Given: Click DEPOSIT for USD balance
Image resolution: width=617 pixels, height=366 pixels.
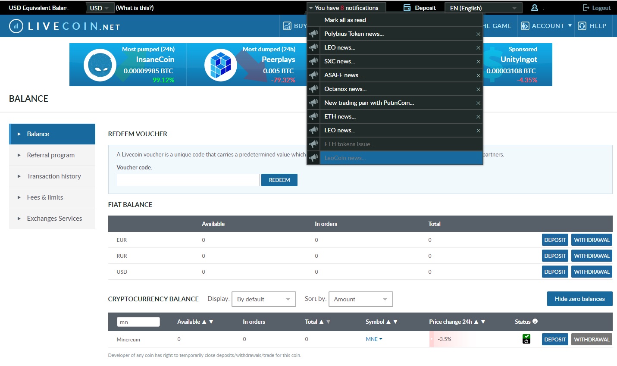Looking at the screenshot, I should (x=555, y=272).
